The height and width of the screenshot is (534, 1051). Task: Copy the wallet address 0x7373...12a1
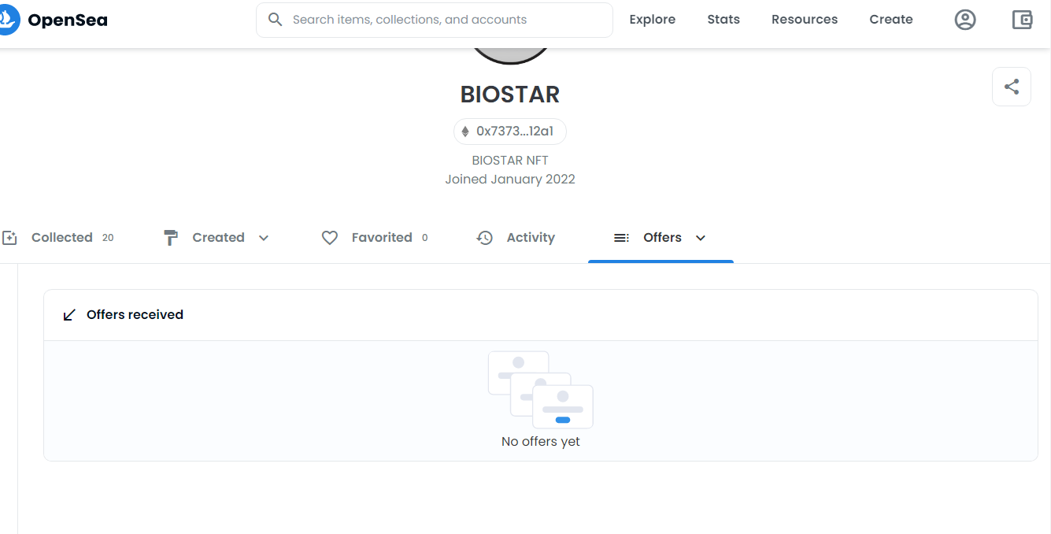pos(510,132)
